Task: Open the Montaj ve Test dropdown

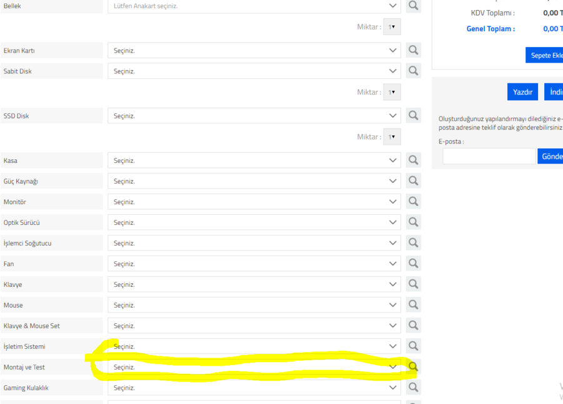Action: (254, 367)
